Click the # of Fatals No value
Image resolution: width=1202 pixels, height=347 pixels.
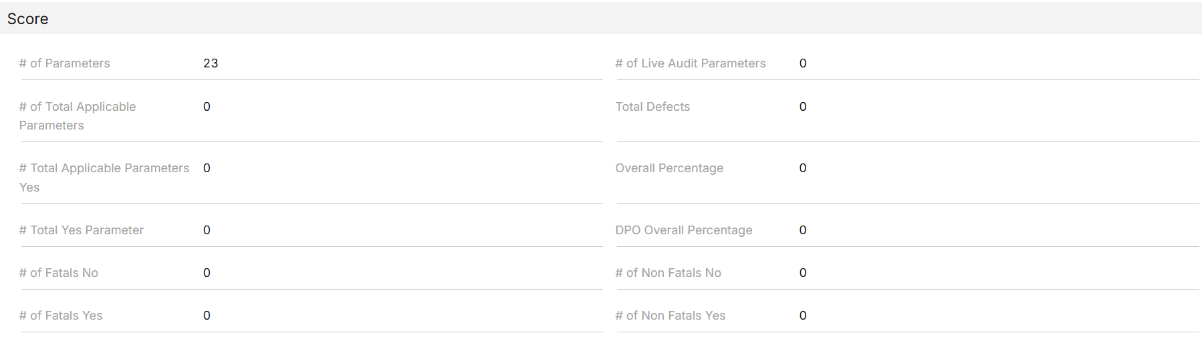(x=207, y=273)
